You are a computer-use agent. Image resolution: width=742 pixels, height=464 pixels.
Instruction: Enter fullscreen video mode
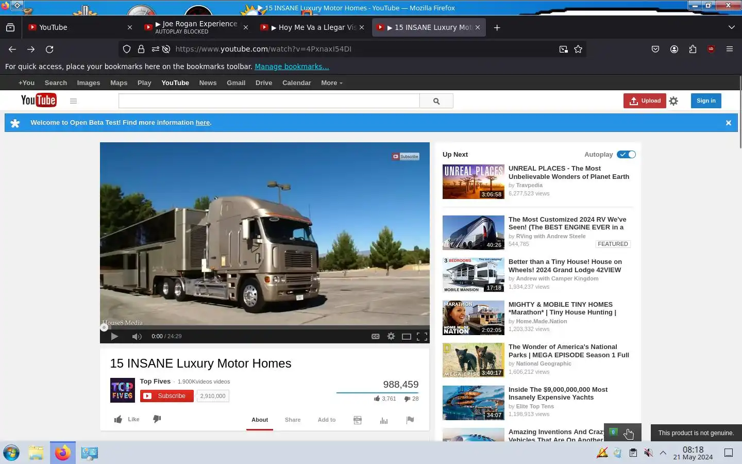[x=422, y=337]
